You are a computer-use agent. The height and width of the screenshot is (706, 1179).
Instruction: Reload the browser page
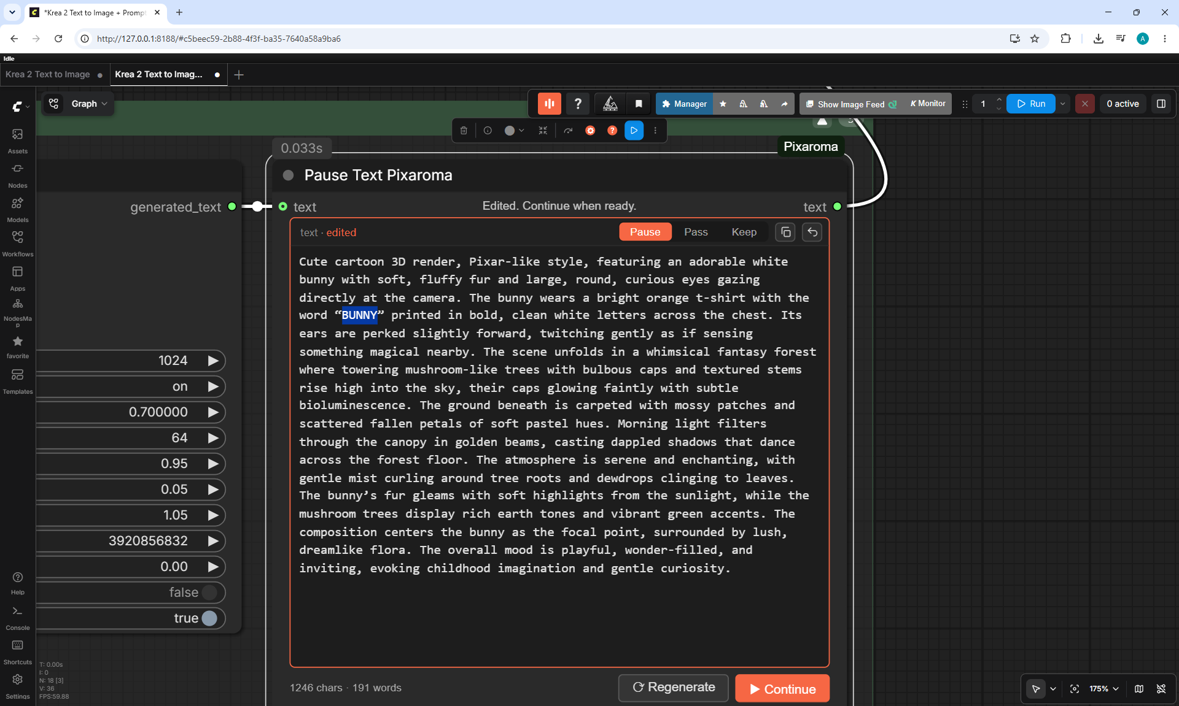pyautogui.click(x=58, y=39)
